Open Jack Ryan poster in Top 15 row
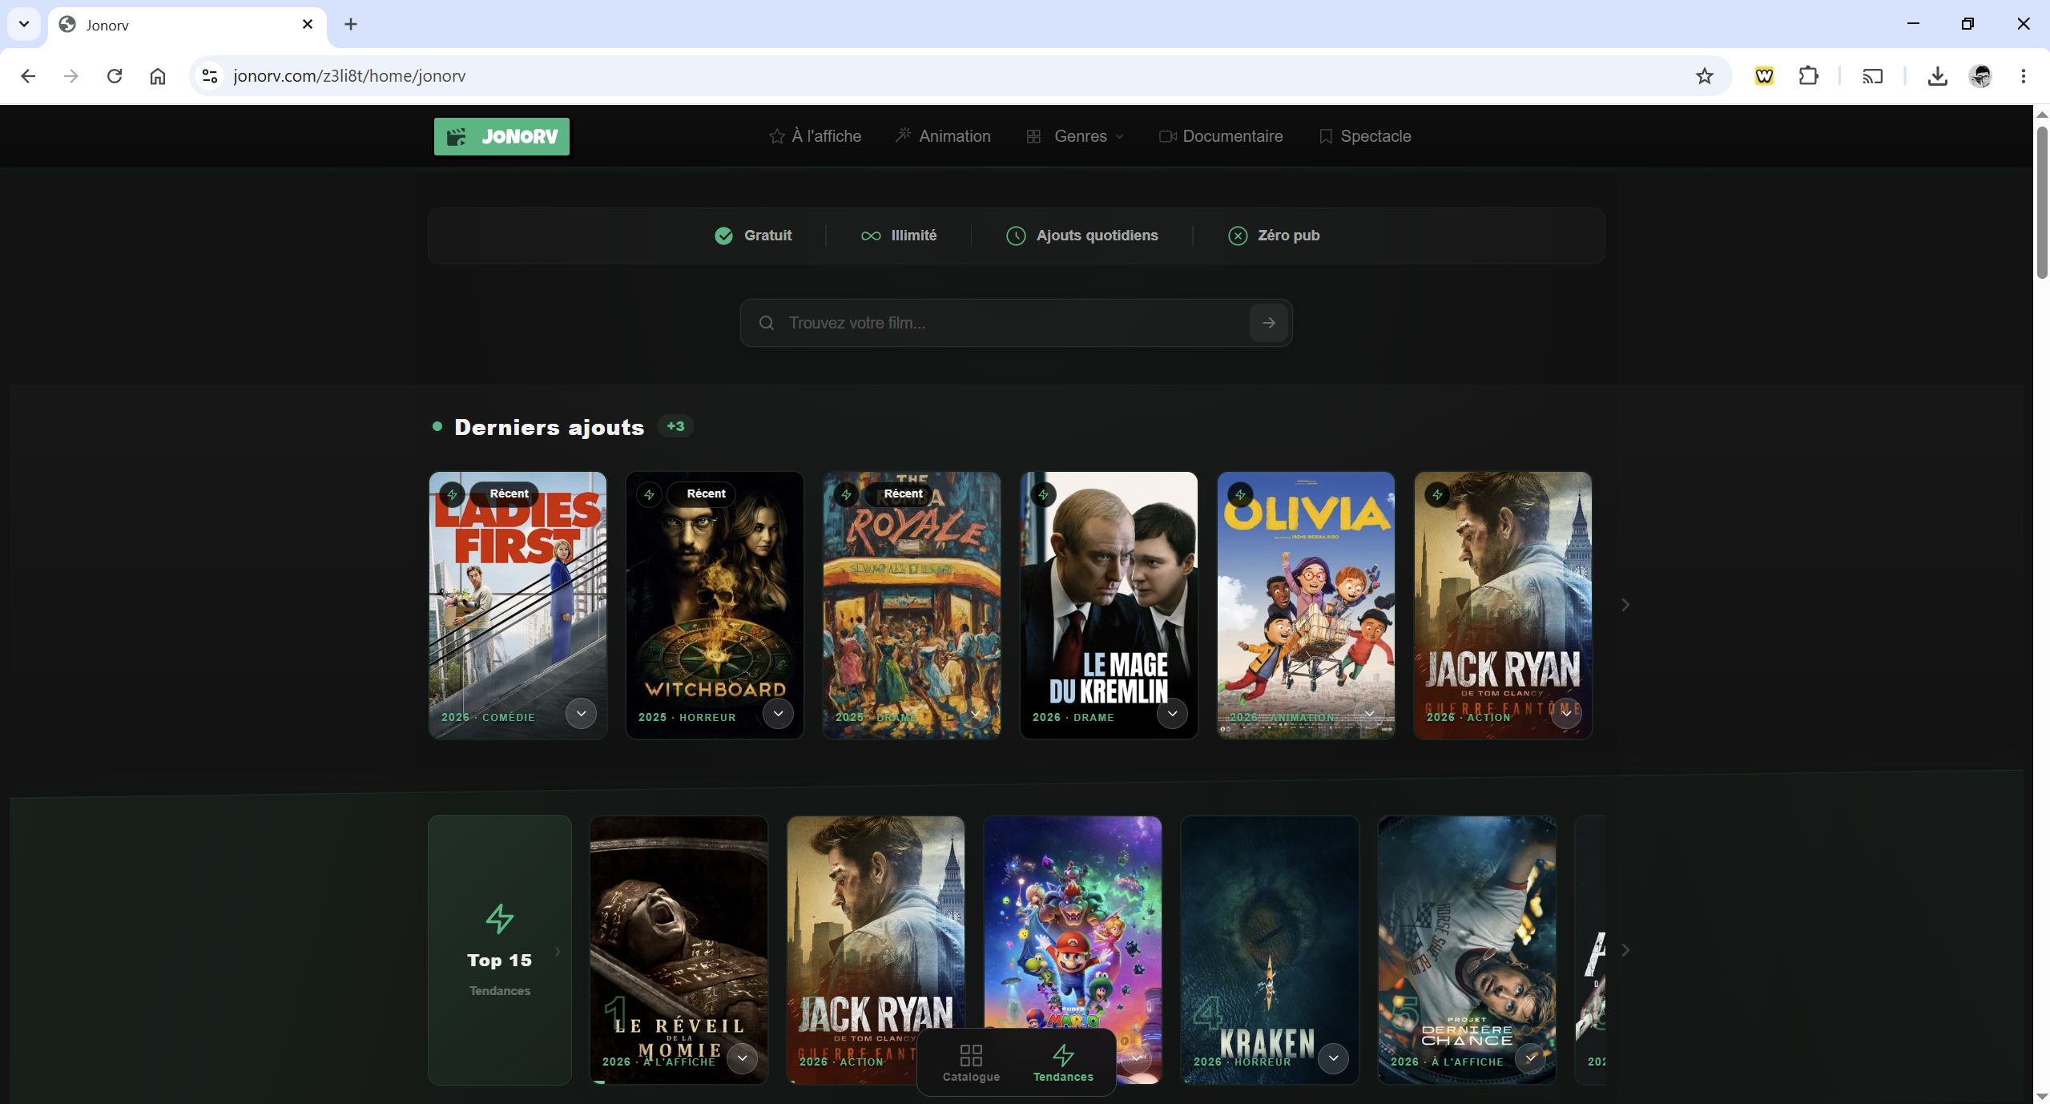This screenshot has width=2050, height=1104. 876,950
